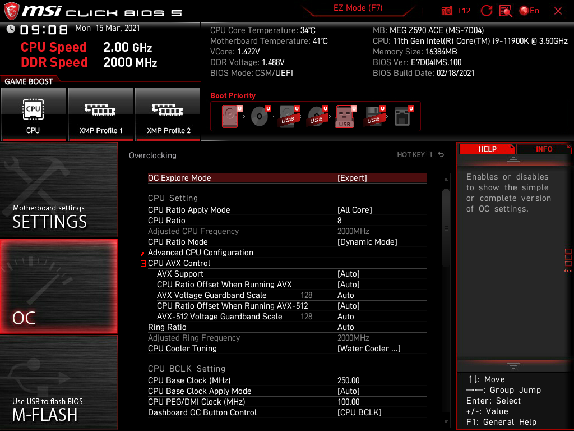Click the scroll down arrow of settings list
Image resolution: width=574 pixels, height=431 pixels.
[x=446, y=422]
